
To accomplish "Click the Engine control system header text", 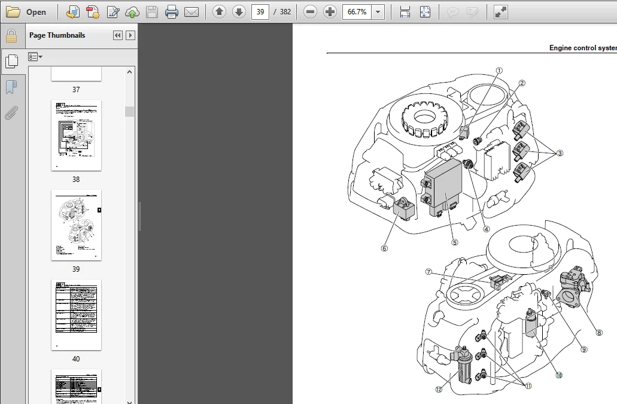I will (x=583, y=48).
